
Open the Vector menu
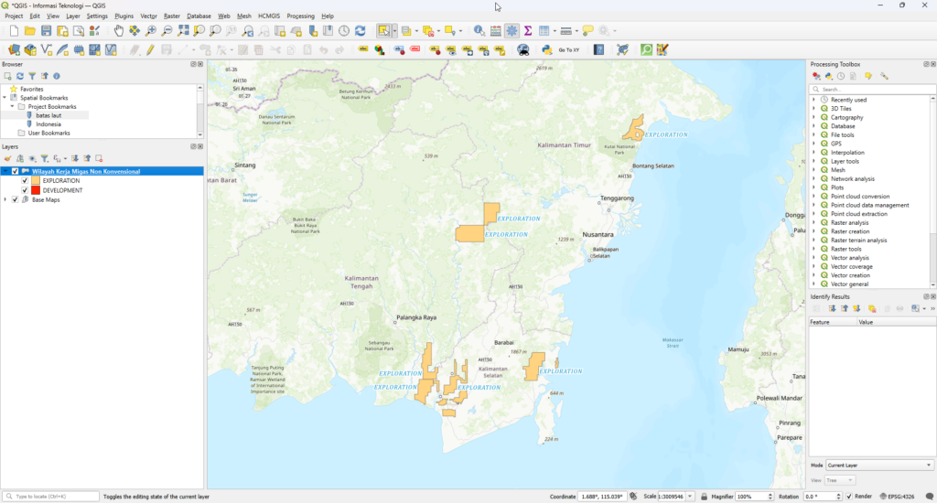click(148, 16)
